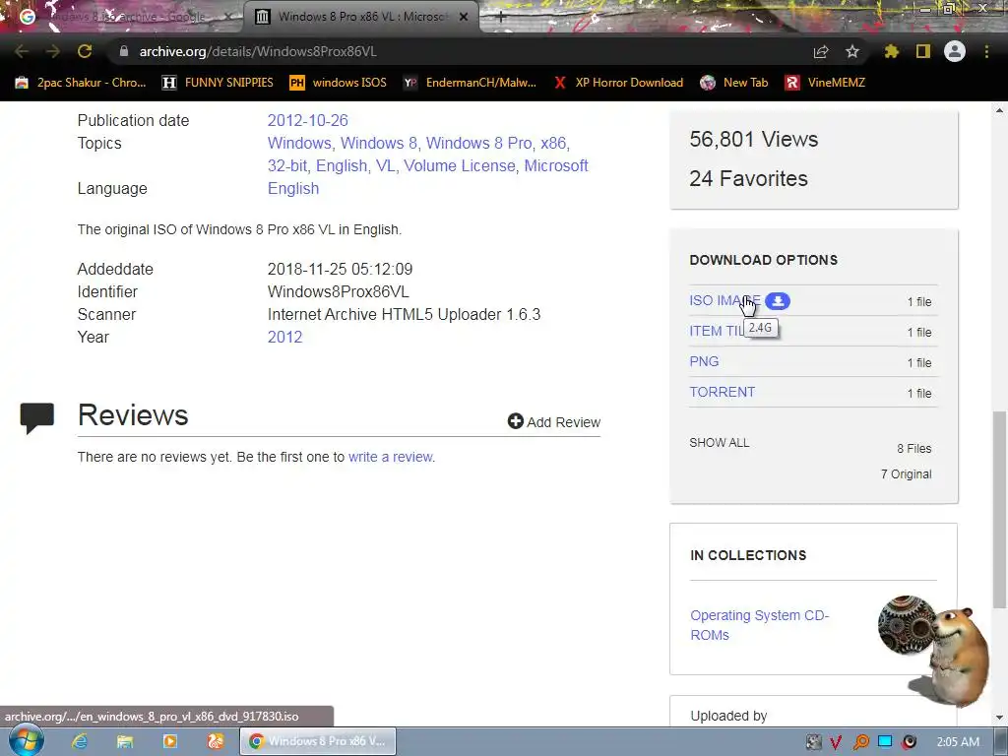This screenshot has width=1008, height=756.
Task: Click the first grey tray icon
Action: click(813, 742)
